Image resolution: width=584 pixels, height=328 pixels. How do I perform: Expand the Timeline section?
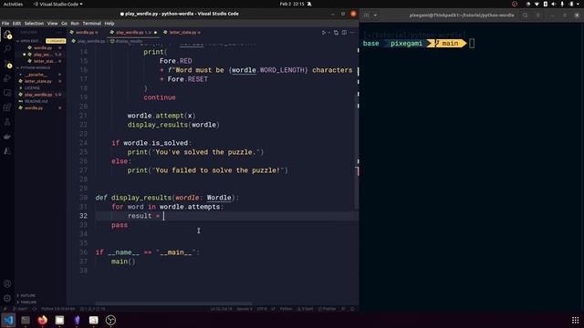[x=28, y=302]
